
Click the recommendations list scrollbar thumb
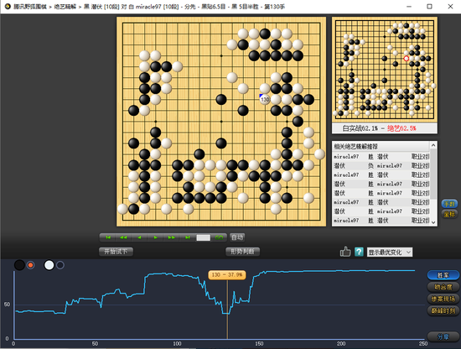433,173
